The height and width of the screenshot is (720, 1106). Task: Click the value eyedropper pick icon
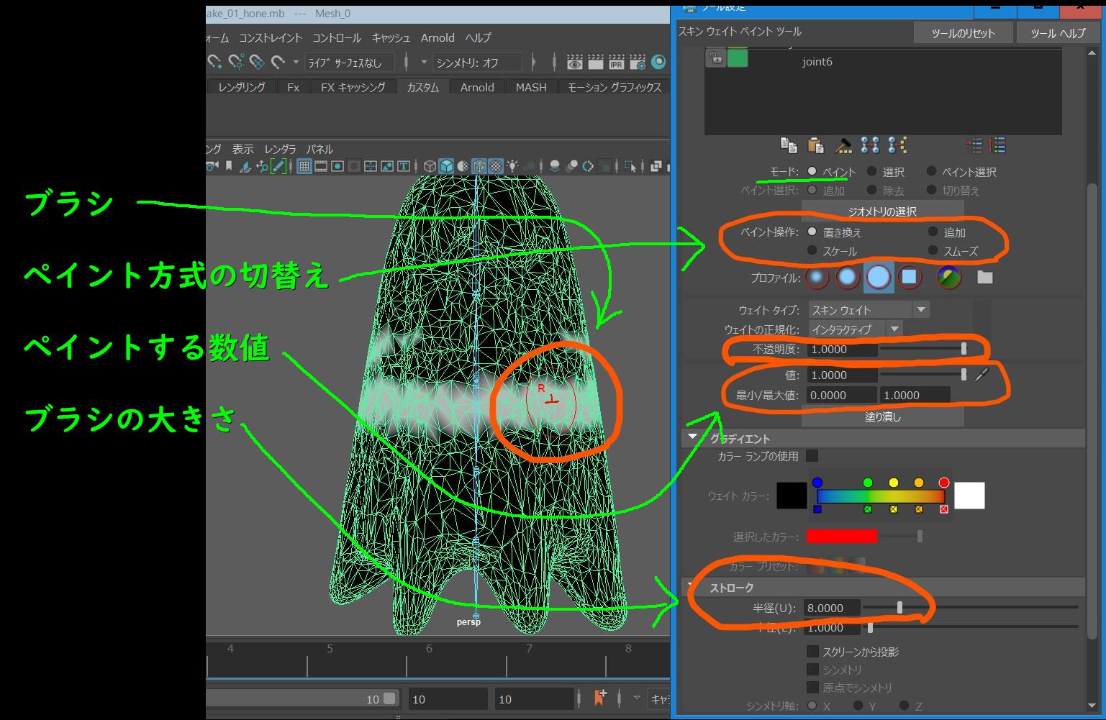pos(982,374)
